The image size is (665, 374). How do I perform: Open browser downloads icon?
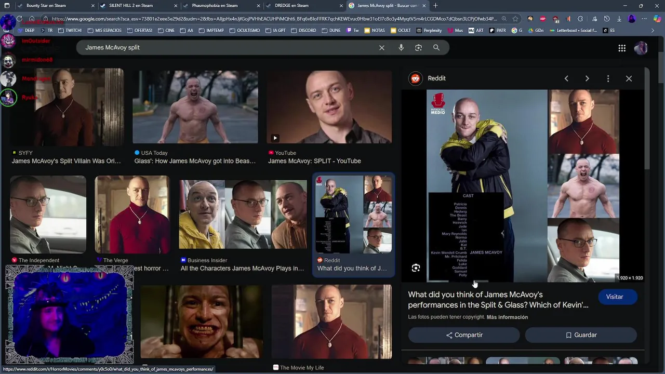(x=619, y=19)
